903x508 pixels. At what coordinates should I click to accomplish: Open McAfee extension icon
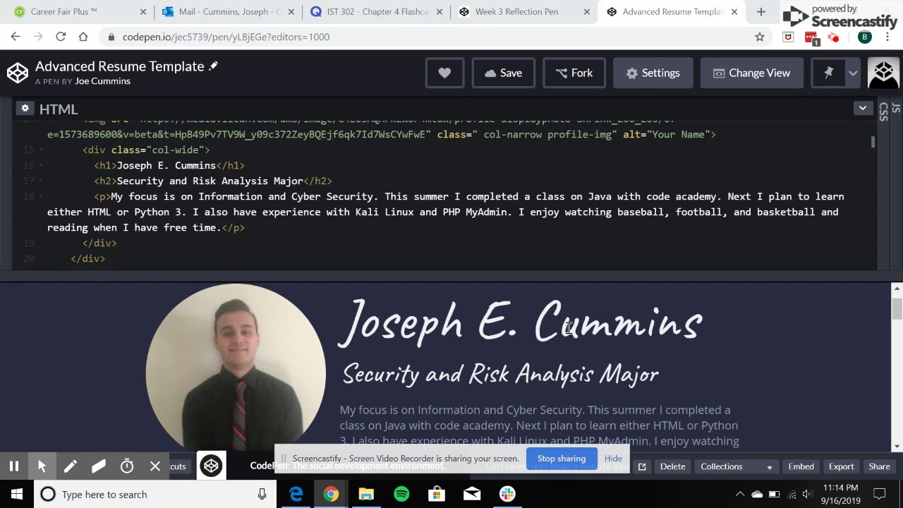789,37
